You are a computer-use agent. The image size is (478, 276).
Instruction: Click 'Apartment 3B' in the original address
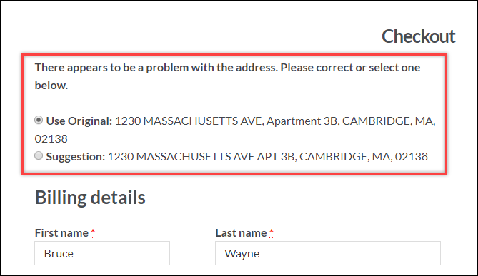(x=302, y=121)
